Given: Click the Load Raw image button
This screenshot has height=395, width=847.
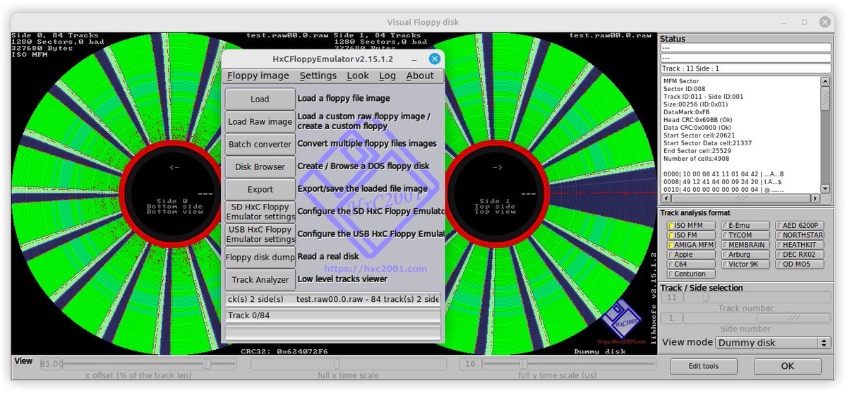Looking at the screenshot, I should [x=260, y=121].
